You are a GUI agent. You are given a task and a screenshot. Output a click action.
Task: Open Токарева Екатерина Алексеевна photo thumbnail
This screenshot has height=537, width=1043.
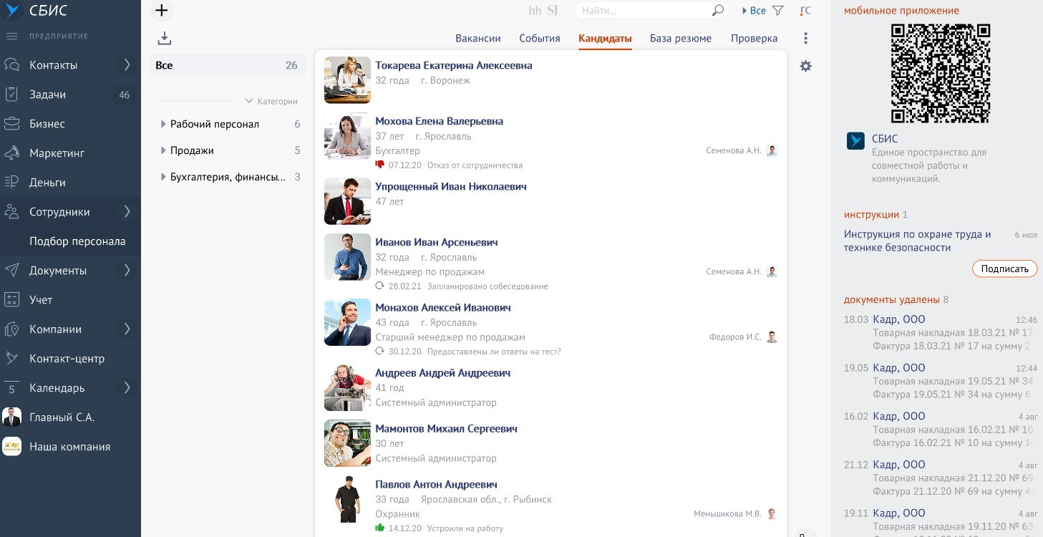pos(347,80)
